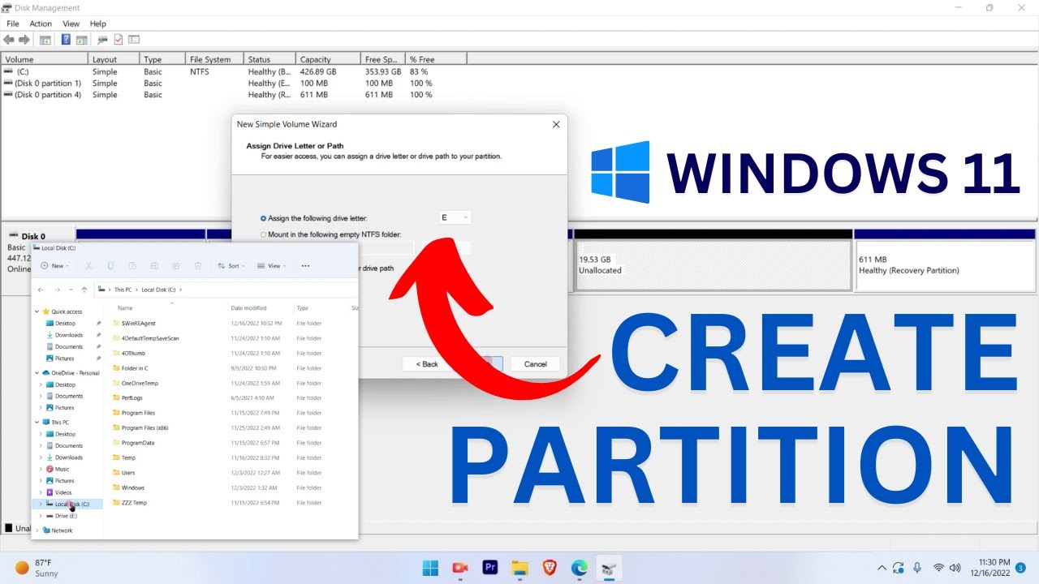Image resolution: width=1039 pixels, height=584 pixels.
Task: Click the Back arrow in File Explorer navigation
Action: [x=41, y=290]
